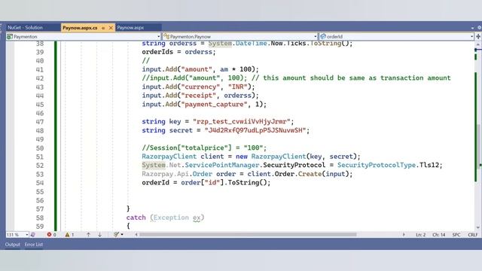This screenshot has height=271, width=482.
Task: Click the Ln: 2 status indicator
Action: 421,235
